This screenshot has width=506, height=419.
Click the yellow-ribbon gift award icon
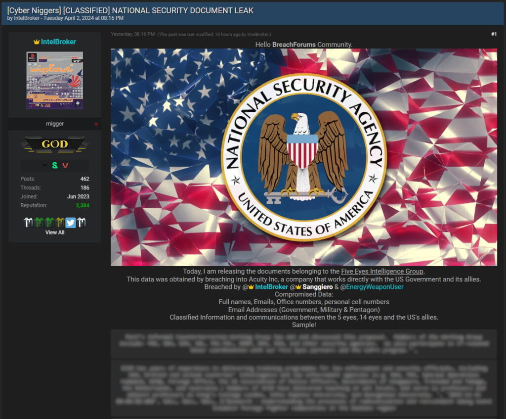[60, 222]
